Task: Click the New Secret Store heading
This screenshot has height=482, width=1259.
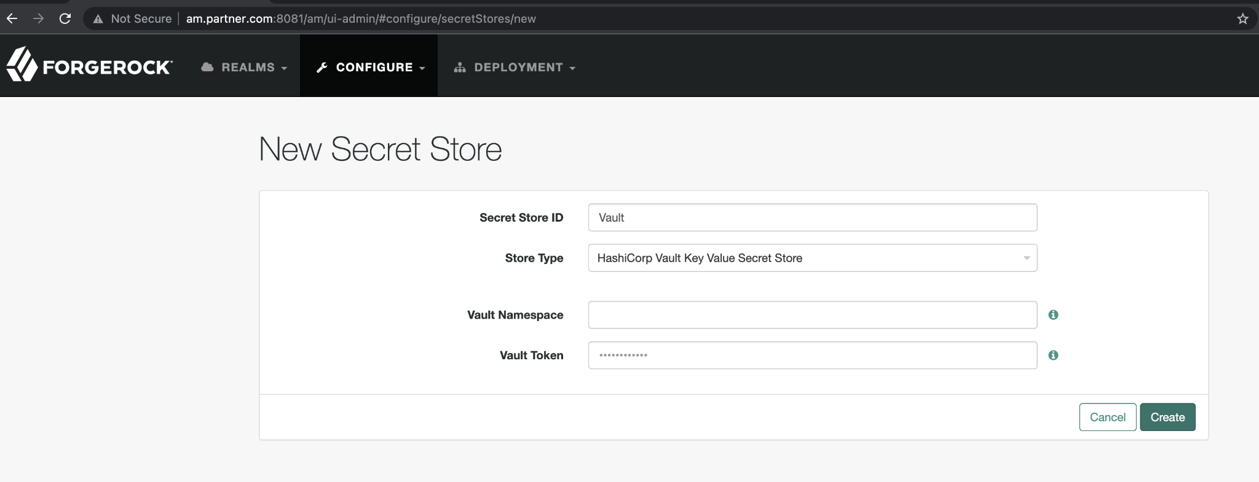Action: click(x=381, y=149)
